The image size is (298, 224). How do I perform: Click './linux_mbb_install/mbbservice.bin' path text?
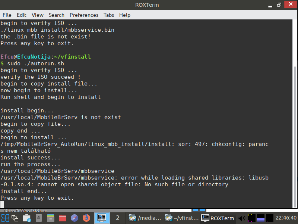pos(57,30)
